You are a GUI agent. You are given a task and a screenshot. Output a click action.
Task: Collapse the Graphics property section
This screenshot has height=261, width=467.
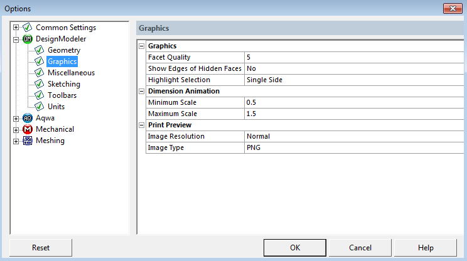pos(141,46)
